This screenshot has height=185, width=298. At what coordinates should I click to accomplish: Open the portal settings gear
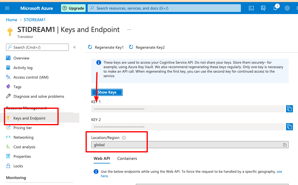pyautogui.click(x=287, y=8)
